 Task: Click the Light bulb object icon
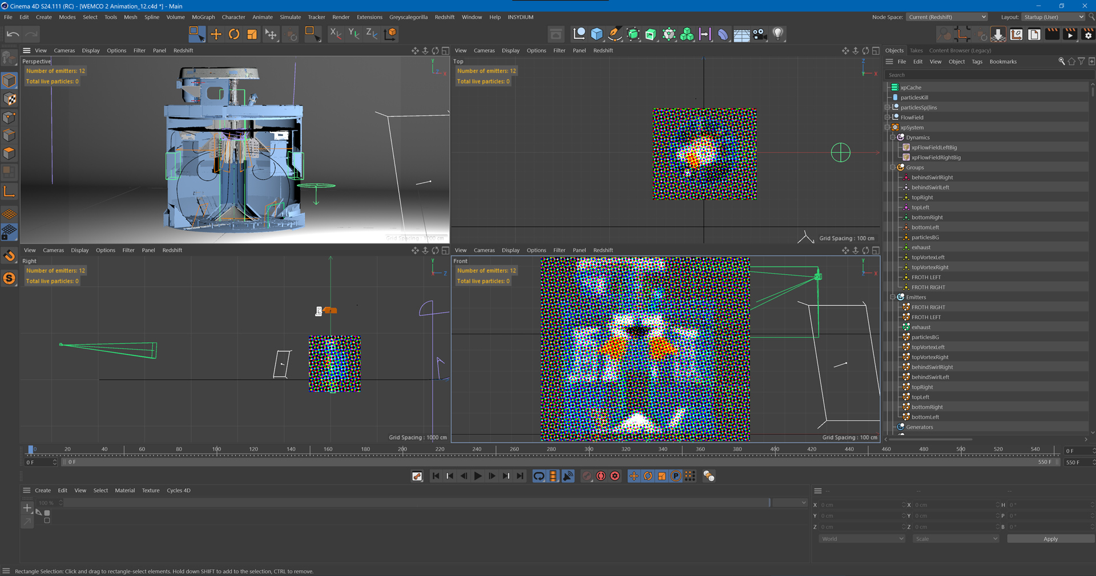pos(777,34)
